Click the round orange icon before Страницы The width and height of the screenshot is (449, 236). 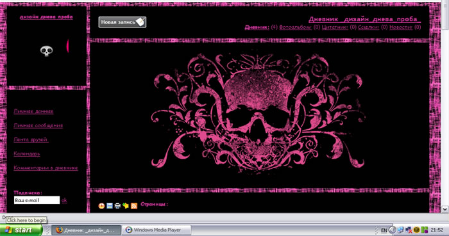click(101, 206)
